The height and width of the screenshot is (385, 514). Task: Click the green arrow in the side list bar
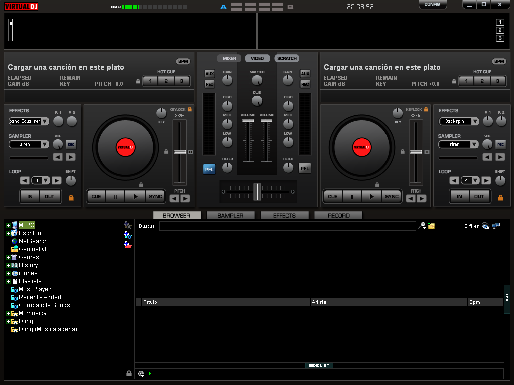[x=150, y=373]
